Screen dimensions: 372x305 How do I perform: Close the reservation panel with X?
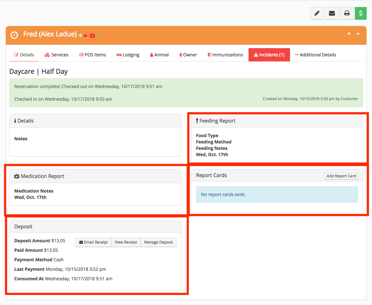tap(349, 34)
